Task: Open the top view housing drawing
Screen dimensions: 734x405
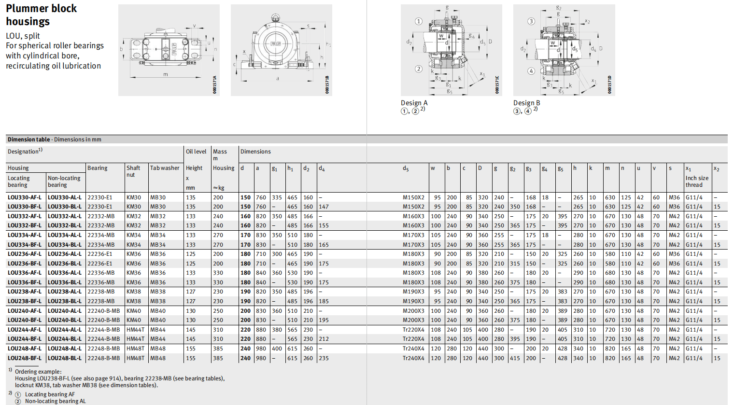Action: tap(169, 50)
